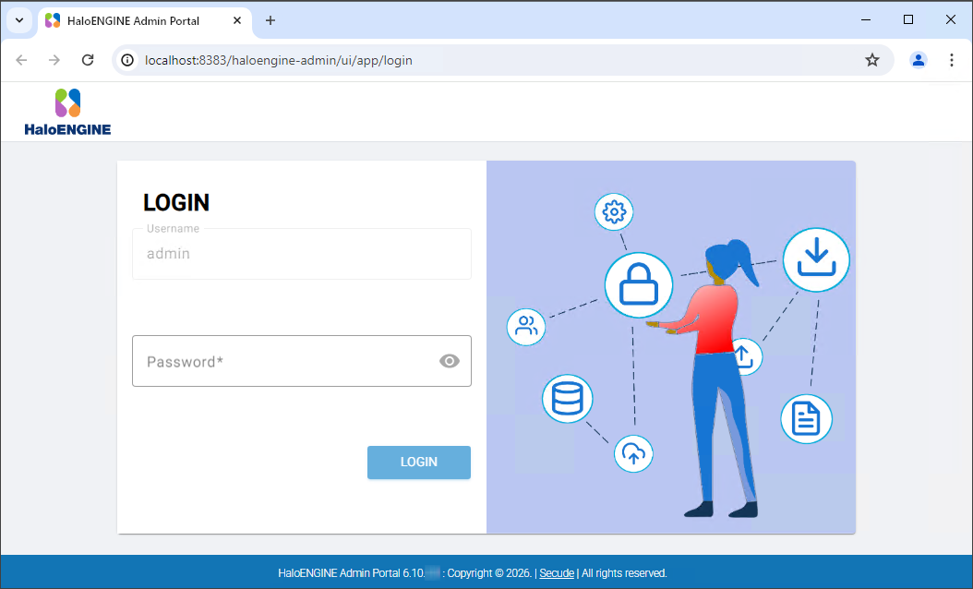This screenshot has height=589, width=973.
Task: Click the user group icon in the artwork
Action: [x=525, y=327]
